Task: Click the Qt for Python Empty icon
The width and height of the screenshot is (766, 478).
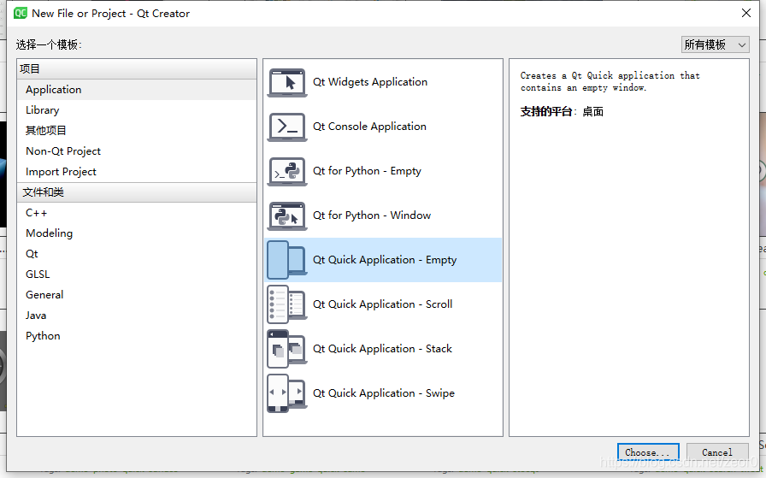Action: [287, 172]
